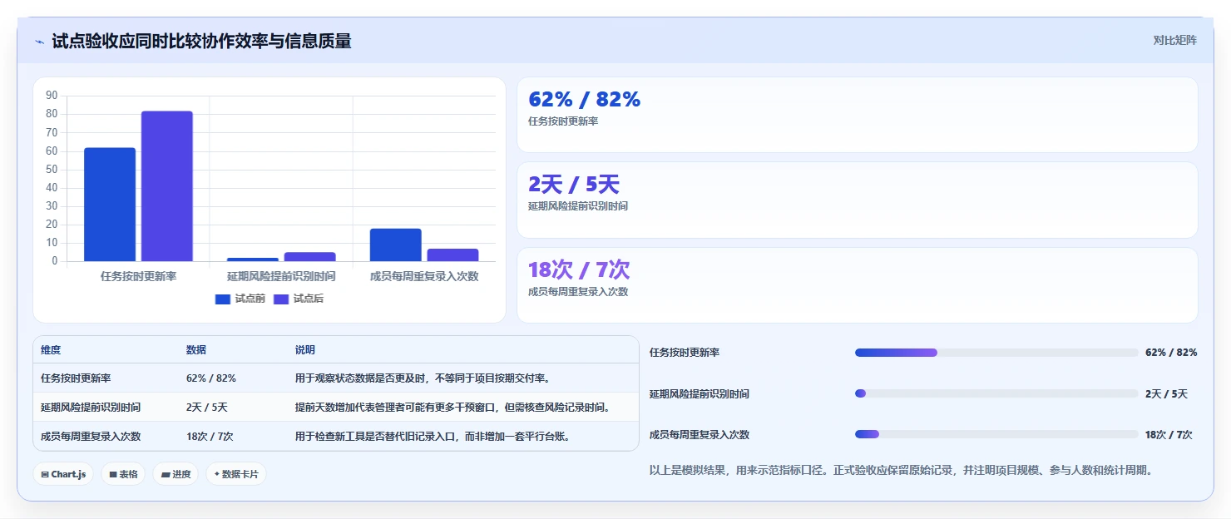Click table cell 2天 / 5天

pos(207,408)
